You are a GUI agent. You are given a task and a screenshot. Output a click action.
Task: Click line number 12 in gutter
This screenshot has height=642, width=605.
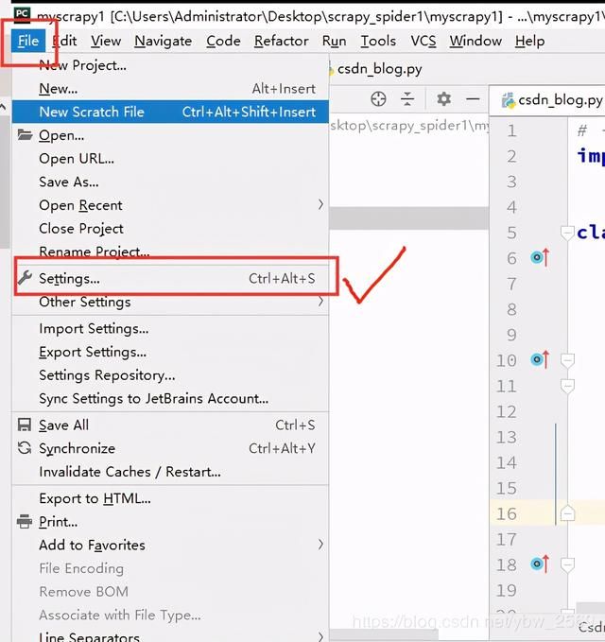tap(507, 411)
